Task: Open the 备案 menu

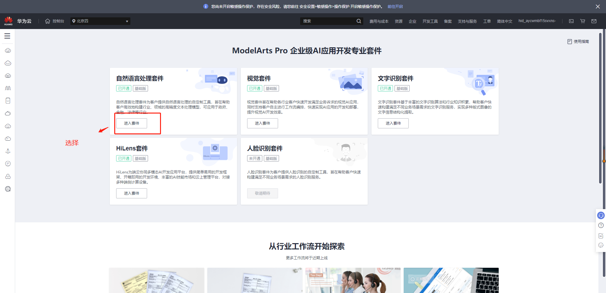Action: pos(448,21)
